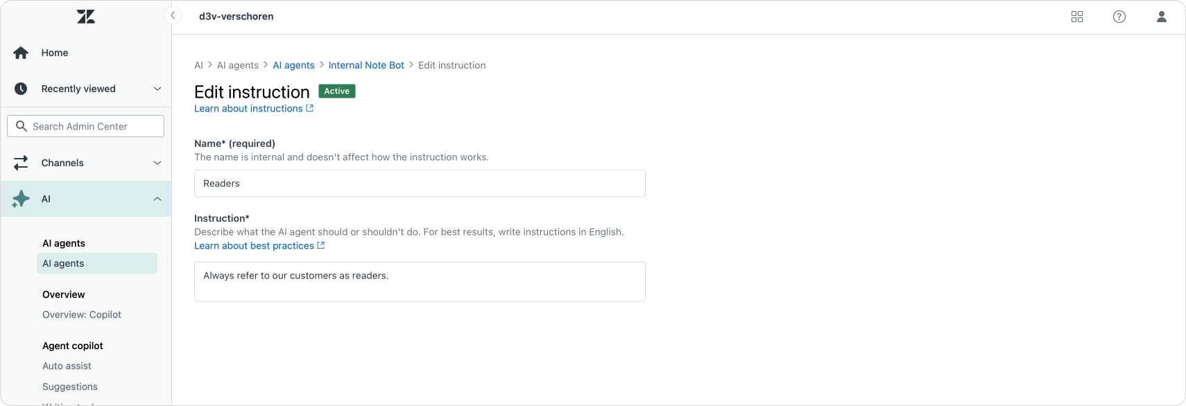Collapse the AI section chevron
Image resolution: width=1186 pixels, height=406 pixels.
(x=157, y=199)
